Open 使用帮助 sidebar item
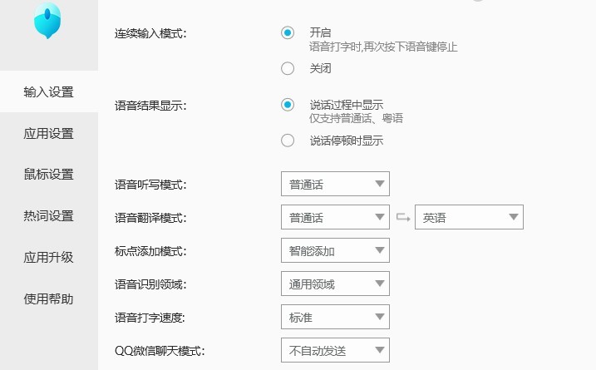 point(48,299)
